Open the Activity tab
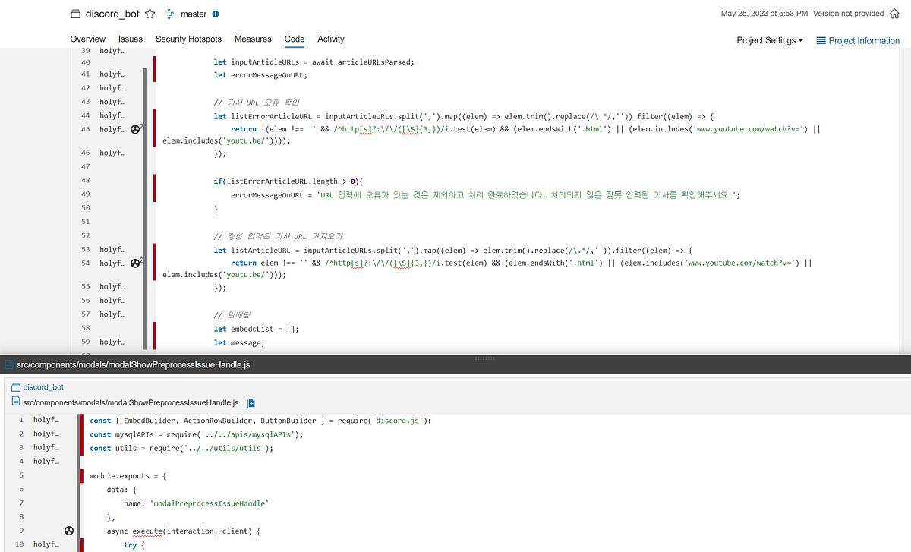 click(x=331, y=39)
